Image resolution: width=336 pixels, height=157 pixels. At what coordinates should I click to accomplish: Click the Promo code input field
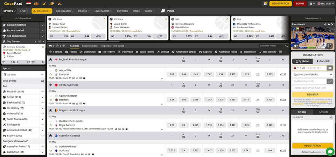pos(313,88)
